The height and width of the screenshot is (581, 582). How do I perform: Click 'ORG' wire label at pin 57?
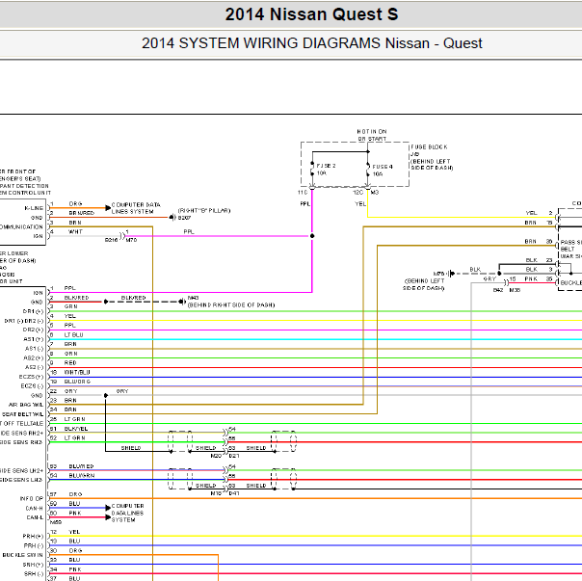click(x=75, y=494)
